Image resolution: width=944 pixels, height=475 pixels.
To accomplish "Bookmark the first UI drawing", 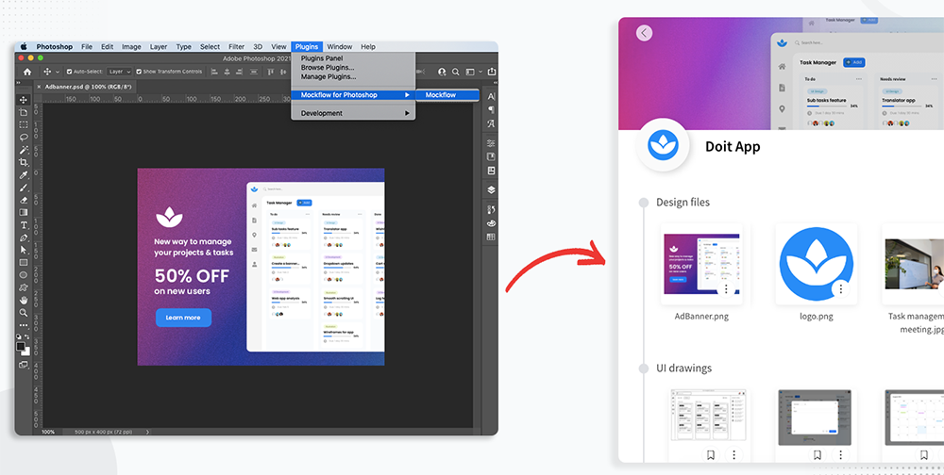I will 711,455.
